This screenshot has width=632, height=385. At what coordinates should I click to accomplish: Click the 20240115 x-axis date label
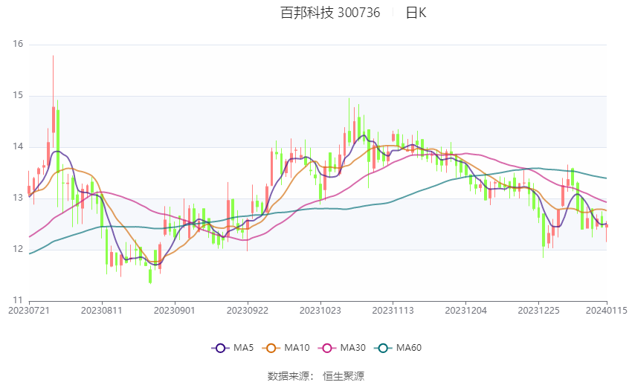pyautogui.click(x=607, y=311)
